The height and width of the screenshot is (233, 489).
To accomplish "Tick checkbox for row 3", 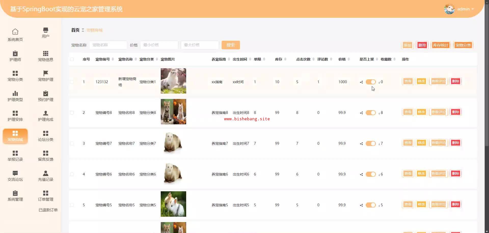I will pos(72,143).
